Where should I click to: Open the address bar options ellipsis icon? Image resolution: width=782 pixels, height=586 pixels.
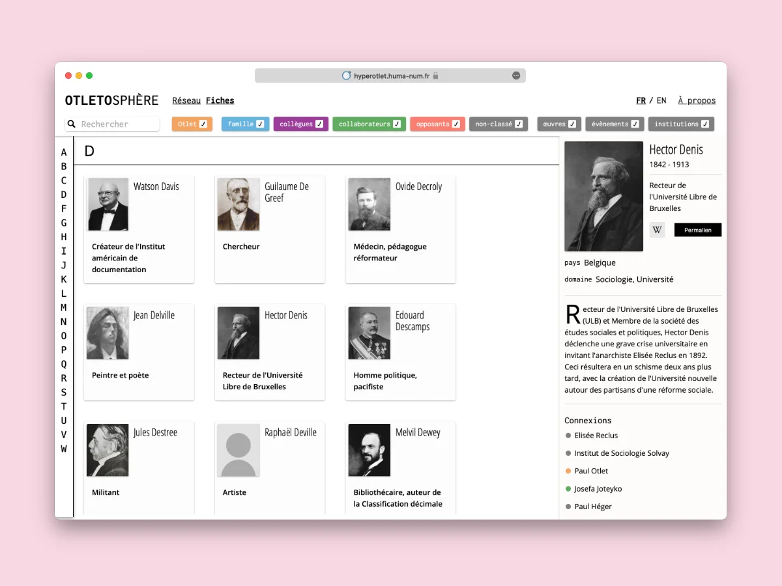click(x=516, y=76)
